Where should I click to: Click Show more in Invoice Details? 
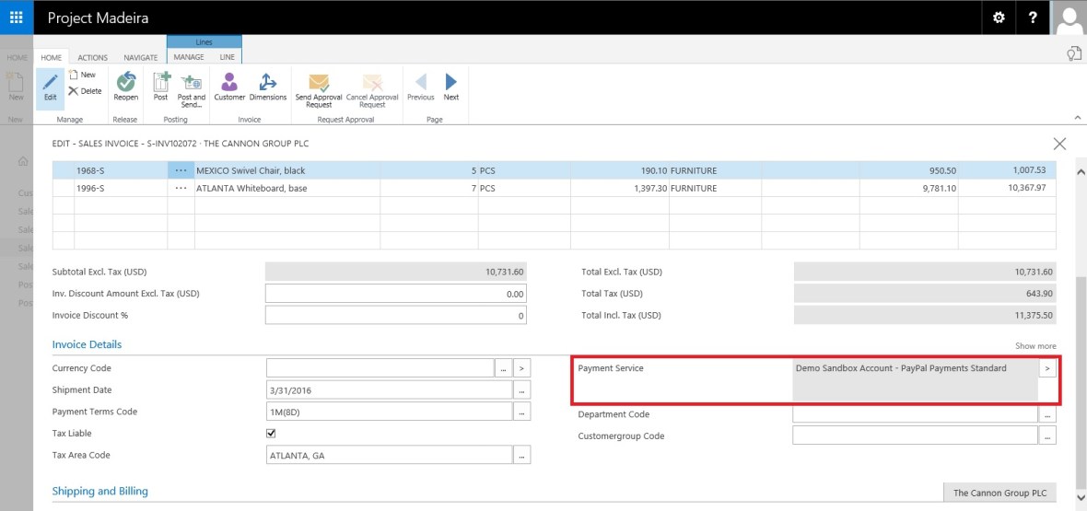click(1035, 346)
